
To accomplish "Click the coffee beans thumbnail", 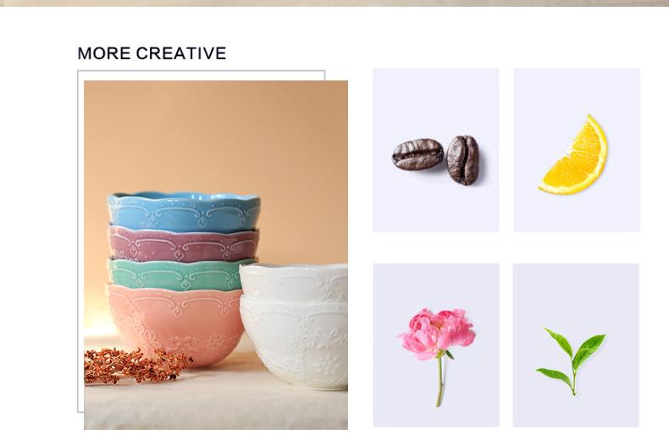I will pyautogui.click(x=435, y=150).
